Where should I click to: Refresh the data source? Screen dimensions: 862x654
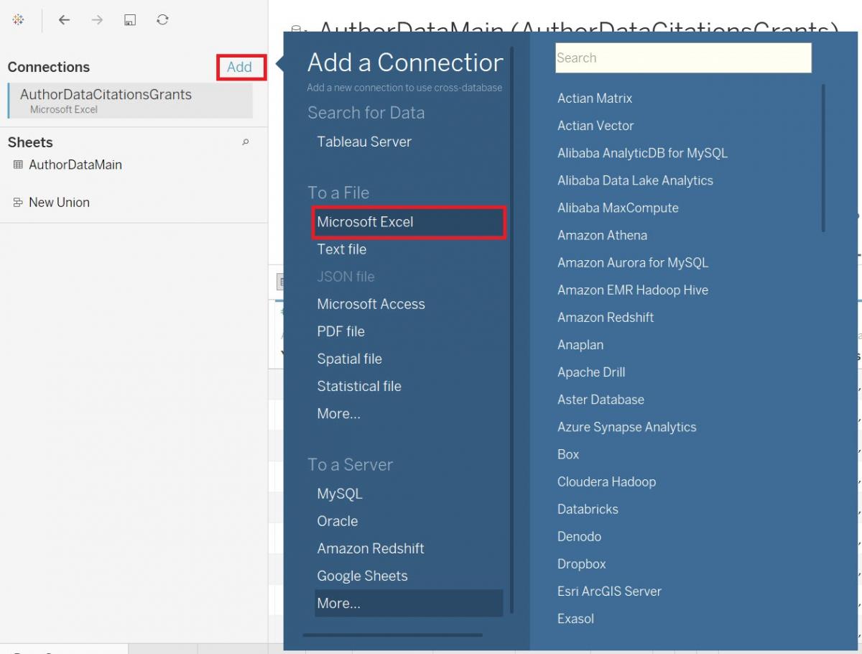point(163,20)
